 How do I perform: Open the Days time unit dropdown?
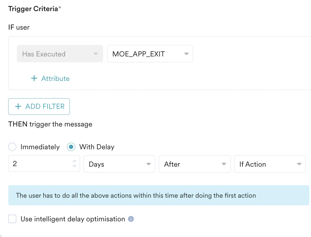pos(119,164)
